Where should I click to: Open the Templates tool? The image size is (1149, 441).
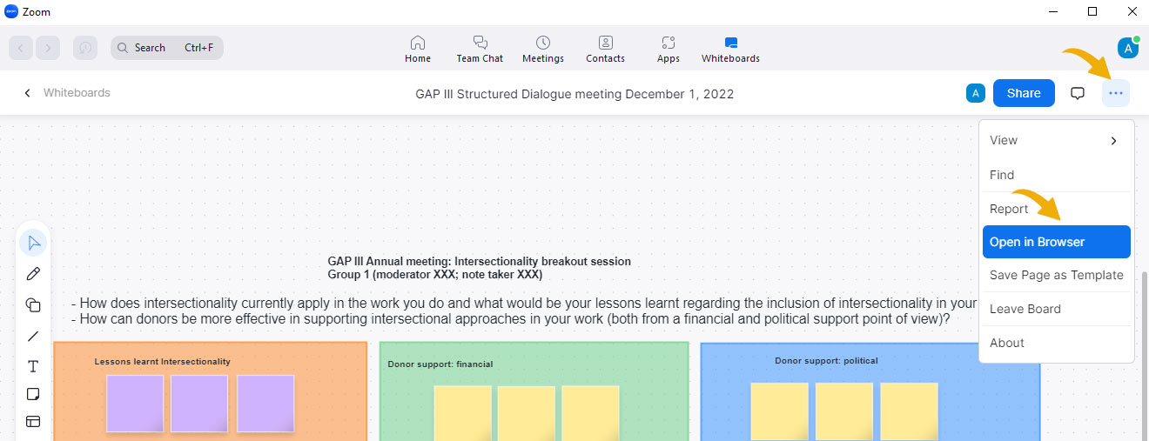33,422
